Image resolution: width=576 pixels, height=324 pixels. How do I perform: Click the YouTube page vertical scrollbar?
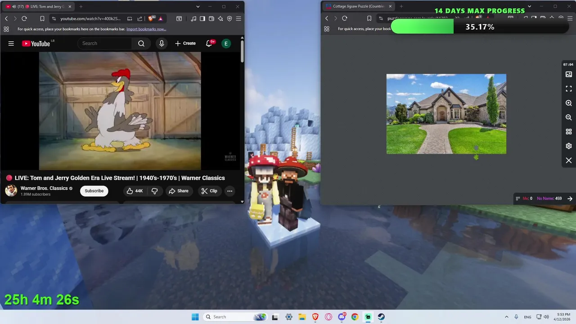click(242, 52)
